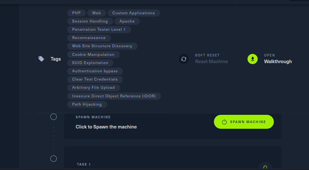The width and height of the screenshot is (309, 170).
Task: Click the Apache tag
Action: click(x=127, y=21)
